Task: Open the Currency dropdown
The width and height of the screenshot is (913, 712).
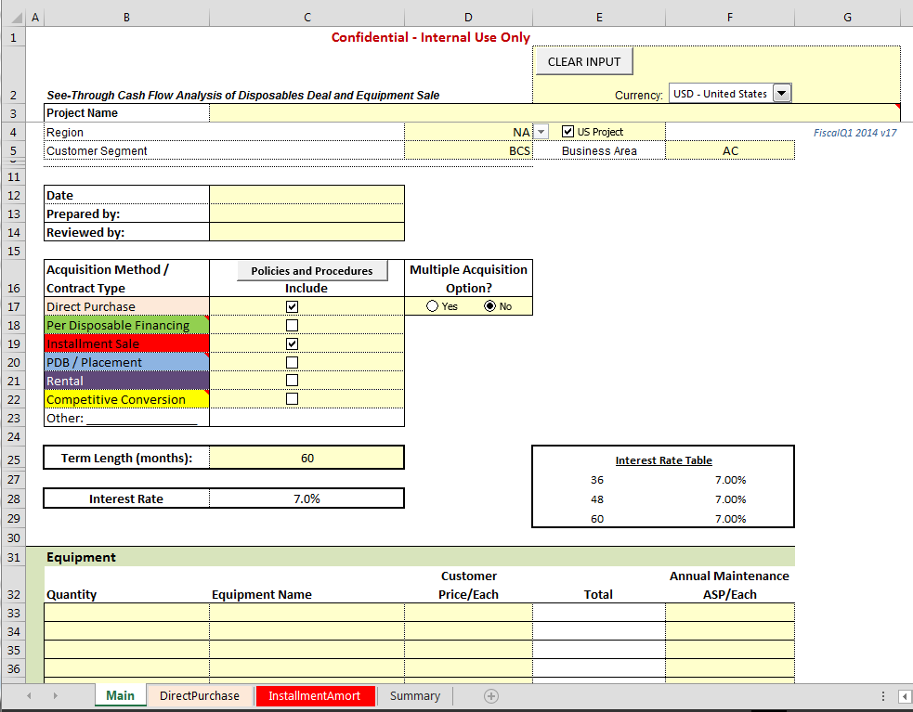Action: click(781, 94)
